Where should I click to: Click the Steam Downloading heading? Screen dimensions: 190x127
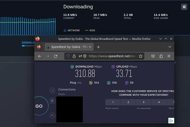tap(78, 7)
